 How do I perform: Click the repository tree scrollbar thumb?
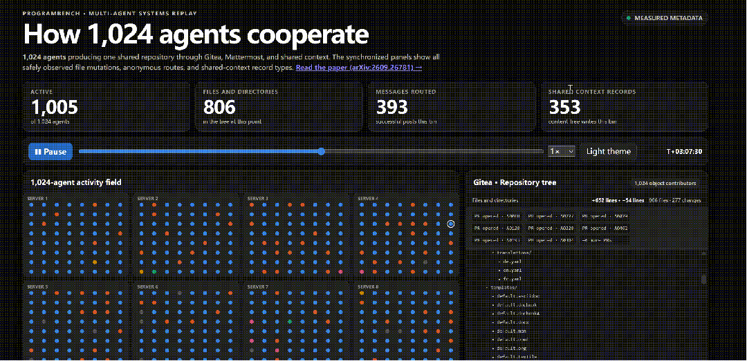(x=703, y=279)
